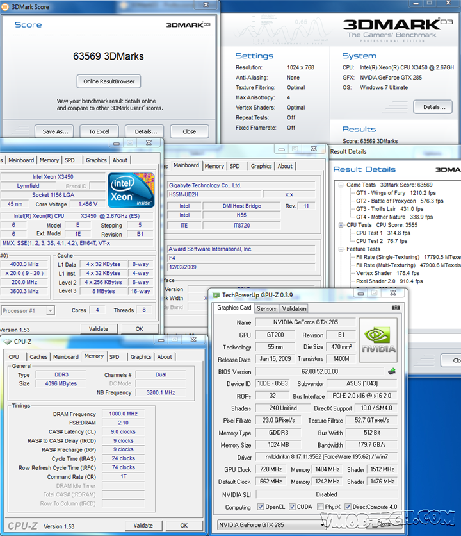
Task: Click Validate in CPU-Z processor window
Action: pyautogui.click(x=99, y=329)
